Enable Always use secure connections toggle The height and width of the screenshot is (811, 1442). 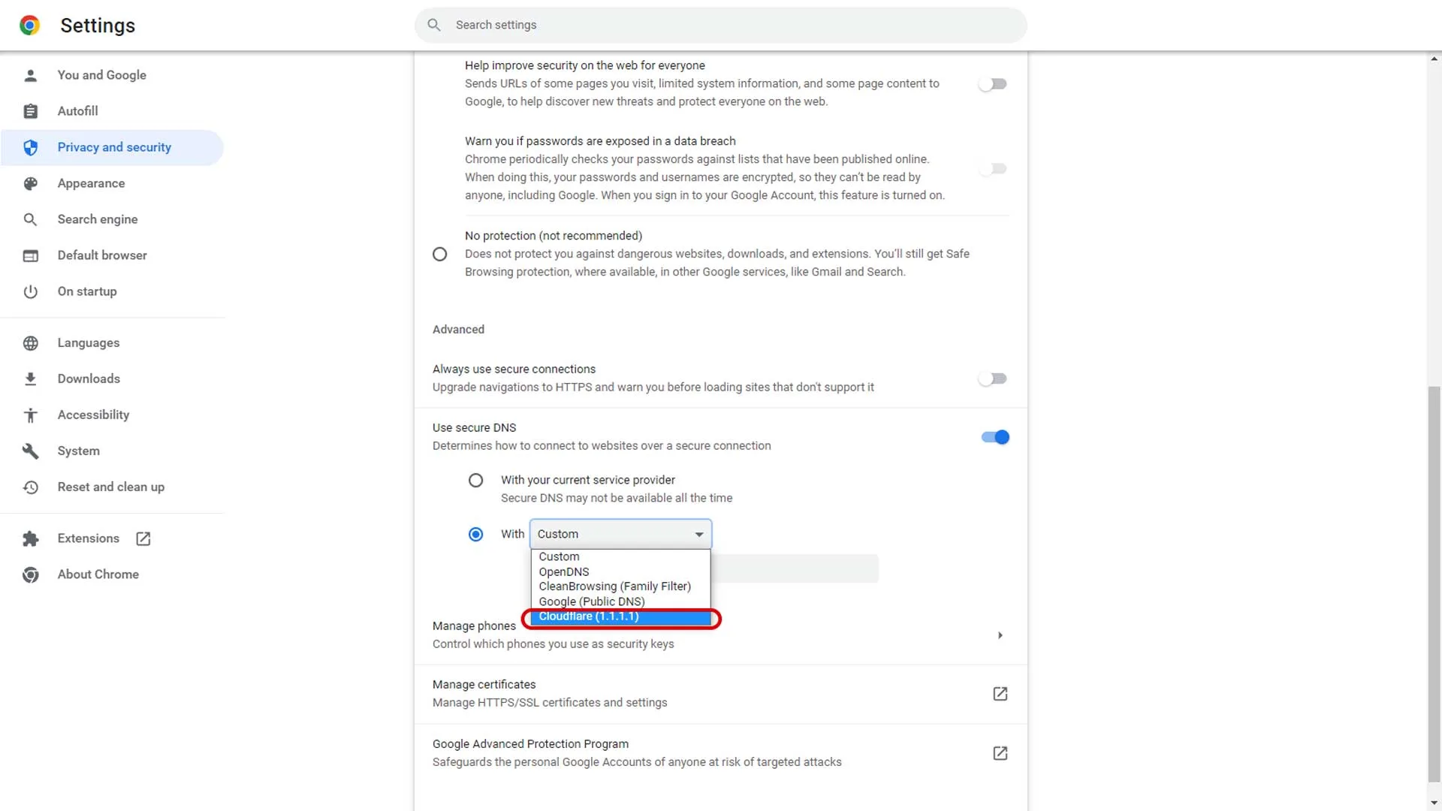coord(993,379)
